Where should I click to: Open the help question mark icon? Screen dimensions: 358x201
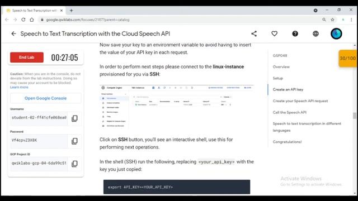[295, 33]
